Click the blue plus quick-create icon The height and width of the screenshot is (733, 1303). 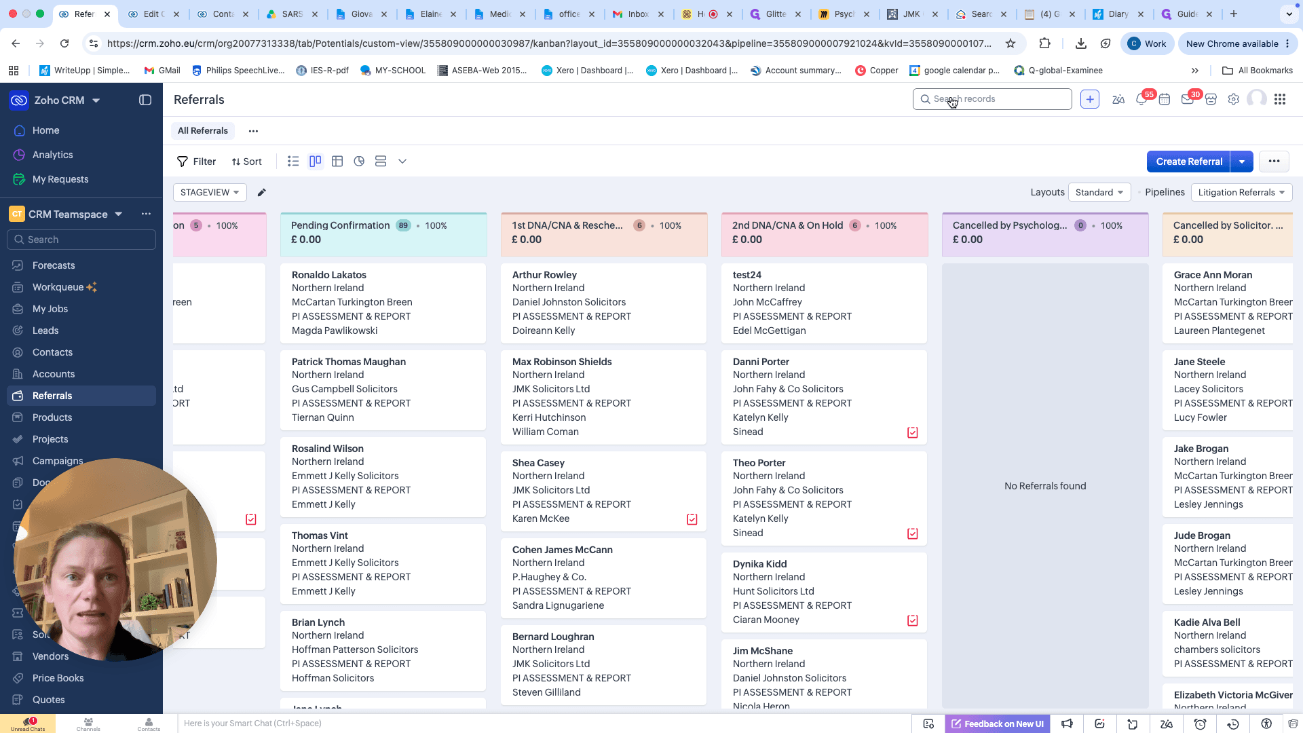[1090, 99]
